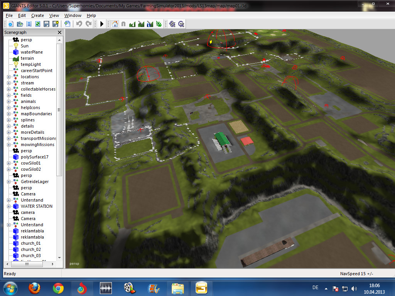Expand the WATER STATION node

click(x=8, y=207)
